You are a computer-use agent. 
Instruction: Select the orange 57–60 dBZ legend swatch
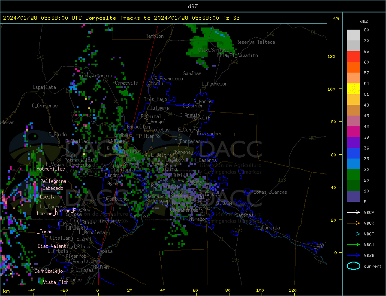coord(353,67)
